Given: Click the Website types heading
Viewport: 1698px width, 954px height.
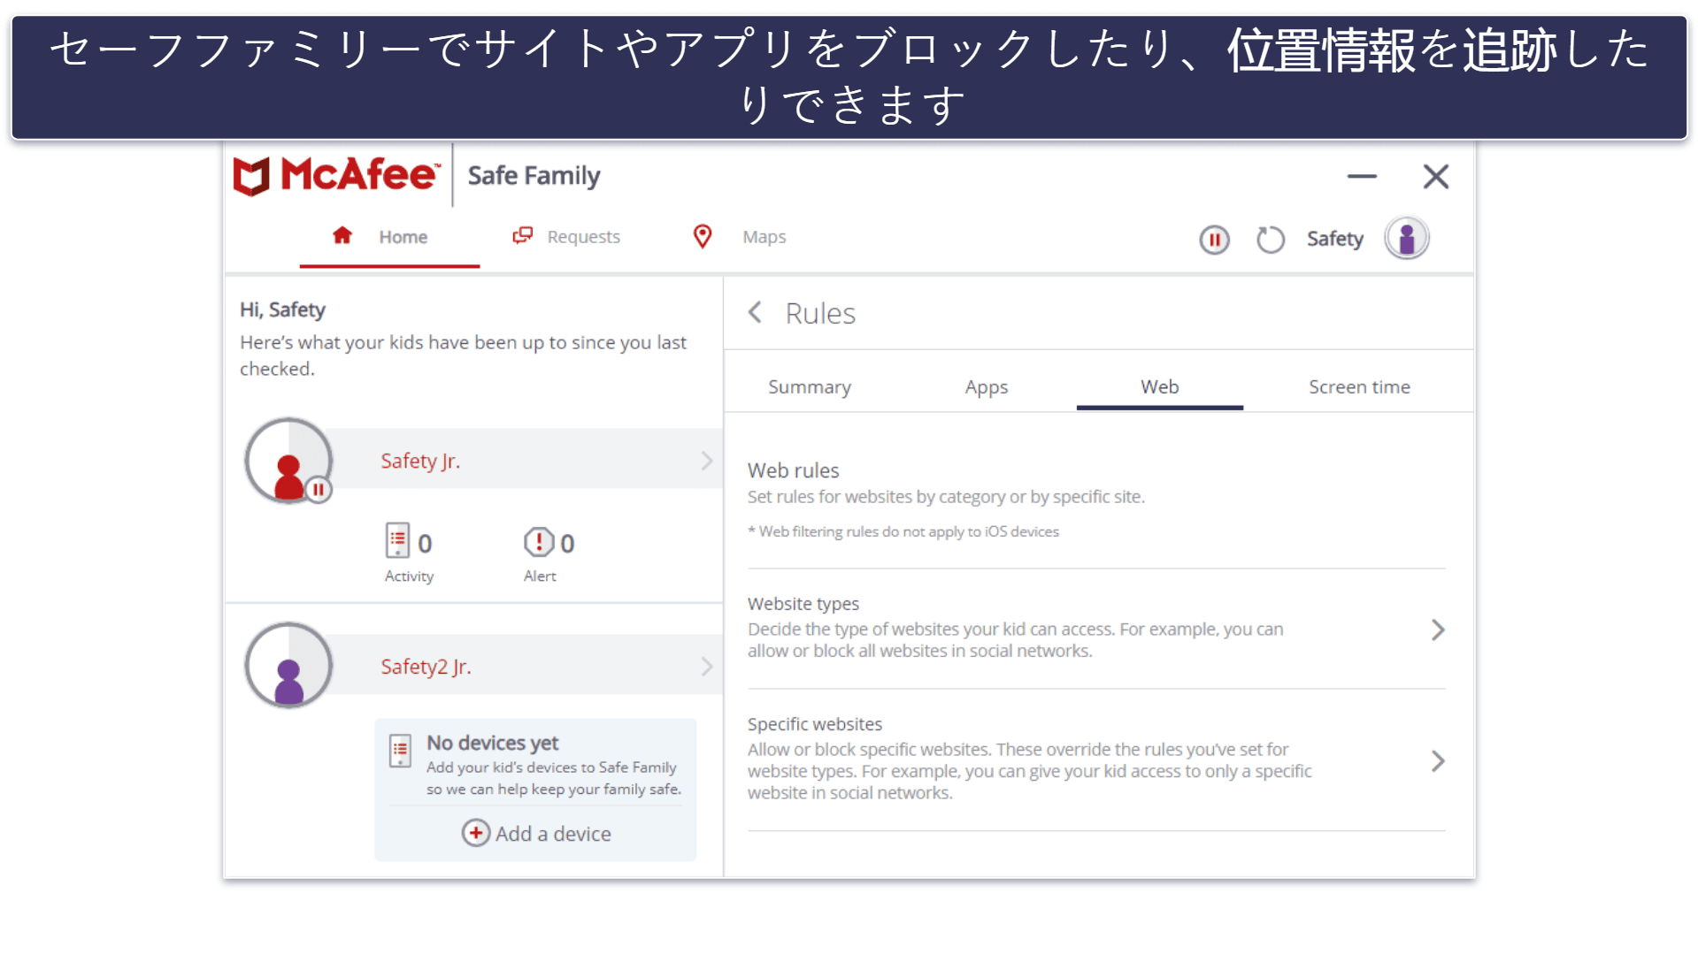Looking at the screenshot, I should pyautogui.click(x=803, y=604).
